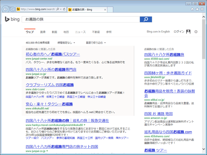Switch to 動画 results tab

tap(54, 32)
